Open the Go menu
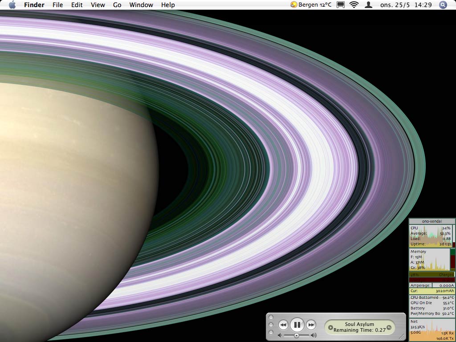The width and height of the screenshot is (456, 342). point(117,5)
